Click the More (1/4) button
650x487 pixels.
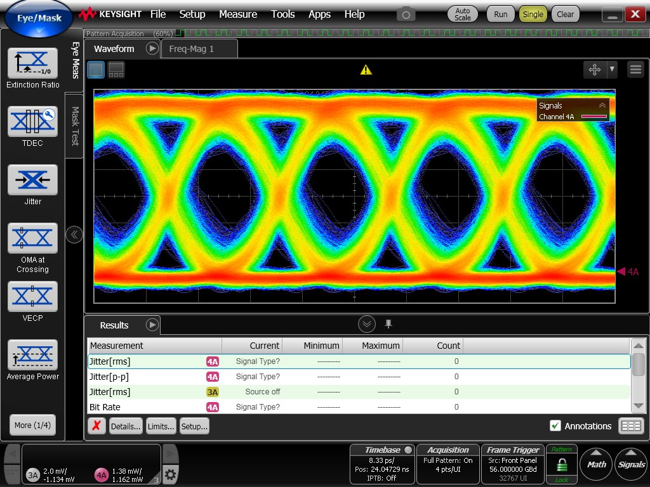(x=32, y=425)
